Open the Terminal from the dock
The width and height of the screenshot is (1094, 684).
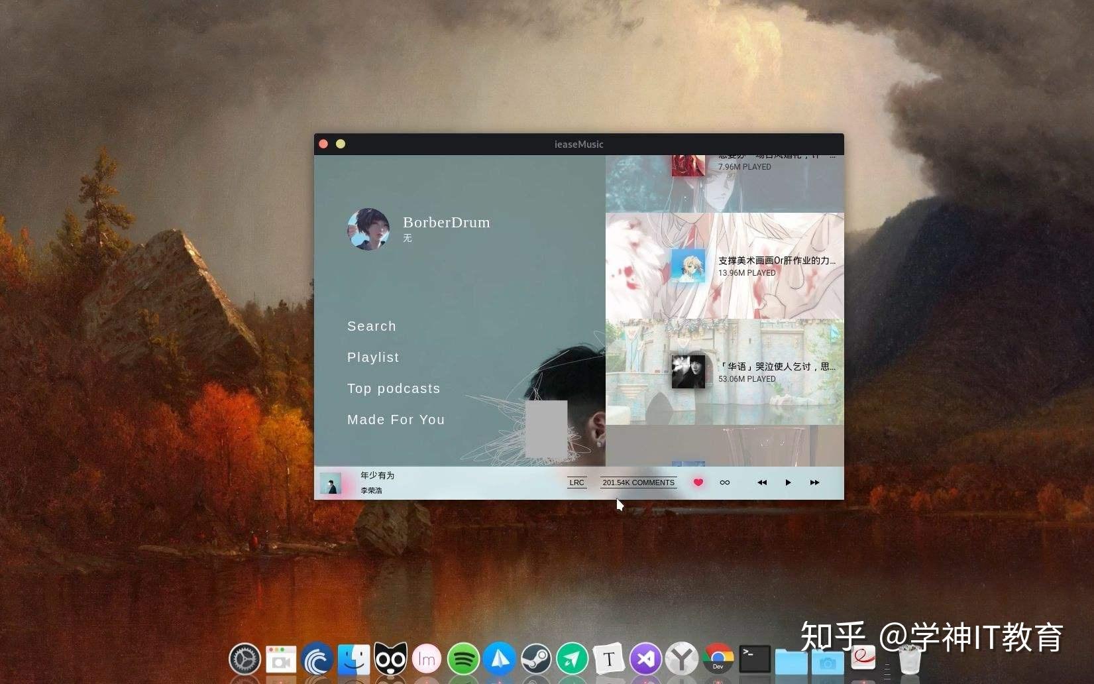(x=754, y=659)
